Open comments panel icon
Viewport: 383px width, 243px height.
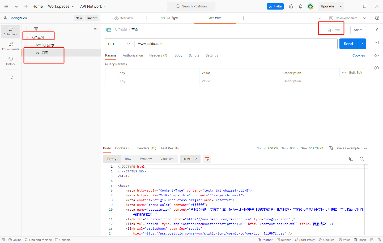point(377,43)
